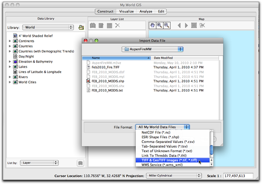
Task: Choose ESRI Shape Files (*.shp) format
Action: [172, 137]
